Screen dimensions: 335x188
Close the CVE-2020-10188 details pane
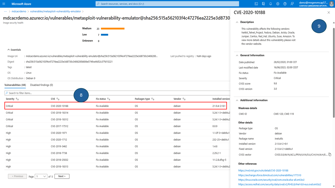coord(329,13)
